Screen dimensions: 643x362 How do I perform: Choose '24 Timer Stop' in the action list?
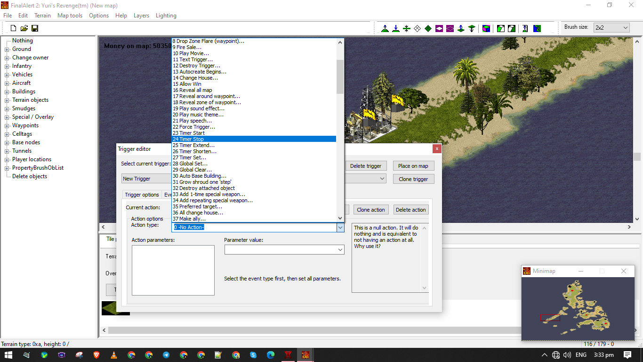[254, 139]
